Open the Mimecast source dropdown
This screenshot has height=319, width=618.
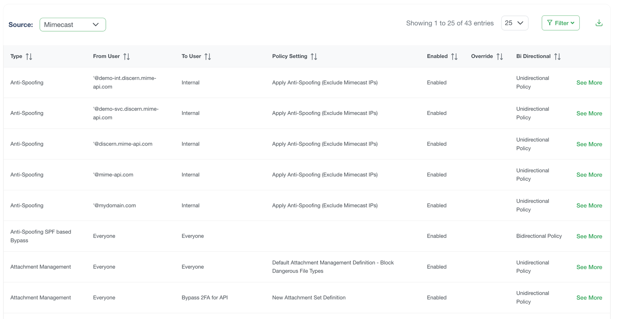[x=73, y=25]
